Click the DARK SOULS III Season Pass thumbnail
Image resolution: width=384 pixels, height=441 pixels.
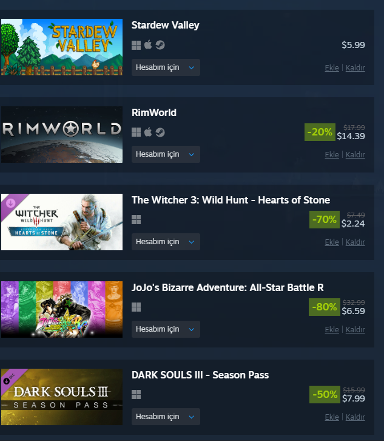62,397
